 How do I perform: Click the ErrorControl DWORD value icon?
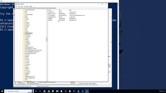49,14
